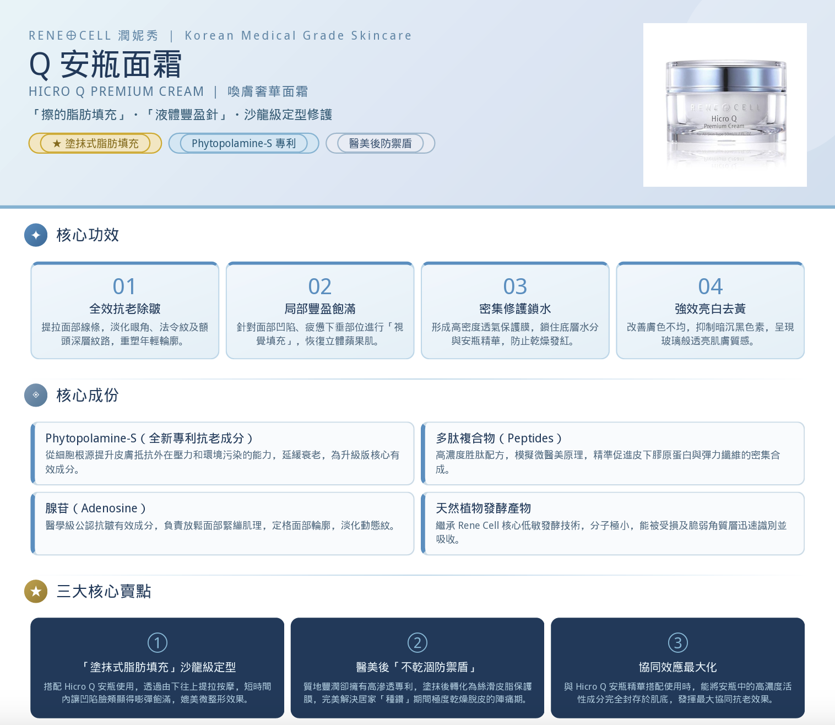This screenshot has height=725, width=835.
Task: Click the number 02 in second card
Action: tap(320, 286)
